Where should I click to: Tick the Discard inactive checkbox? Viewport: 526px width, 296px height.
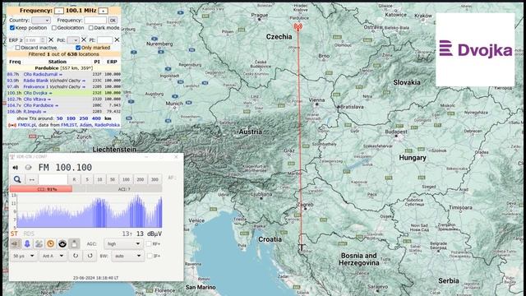tap(18, 48)
